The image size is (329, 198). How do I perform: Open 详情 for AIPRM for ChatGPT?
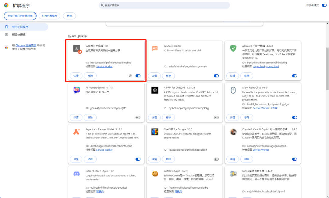coord(154,118)
